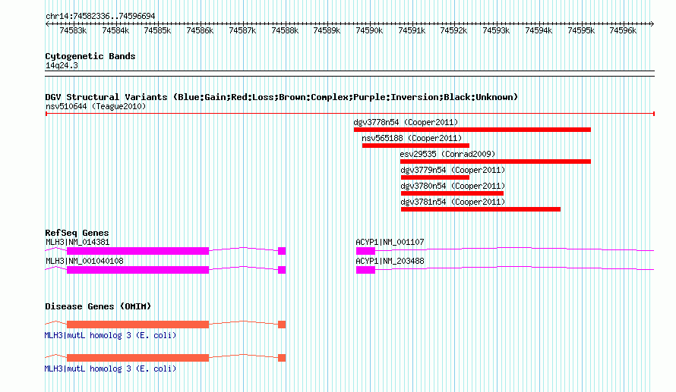Click the 74591k ruler tick label
Image resolution: width=676 pixels, height=392 pixels.
tap(412, 30)
